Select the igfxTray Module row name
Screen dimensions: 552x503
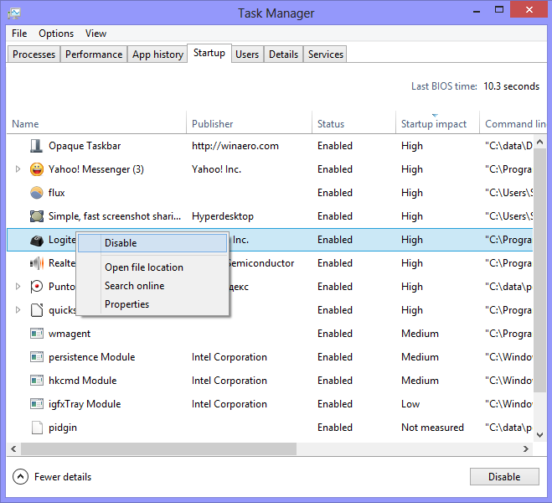click(x=85, y=404)
